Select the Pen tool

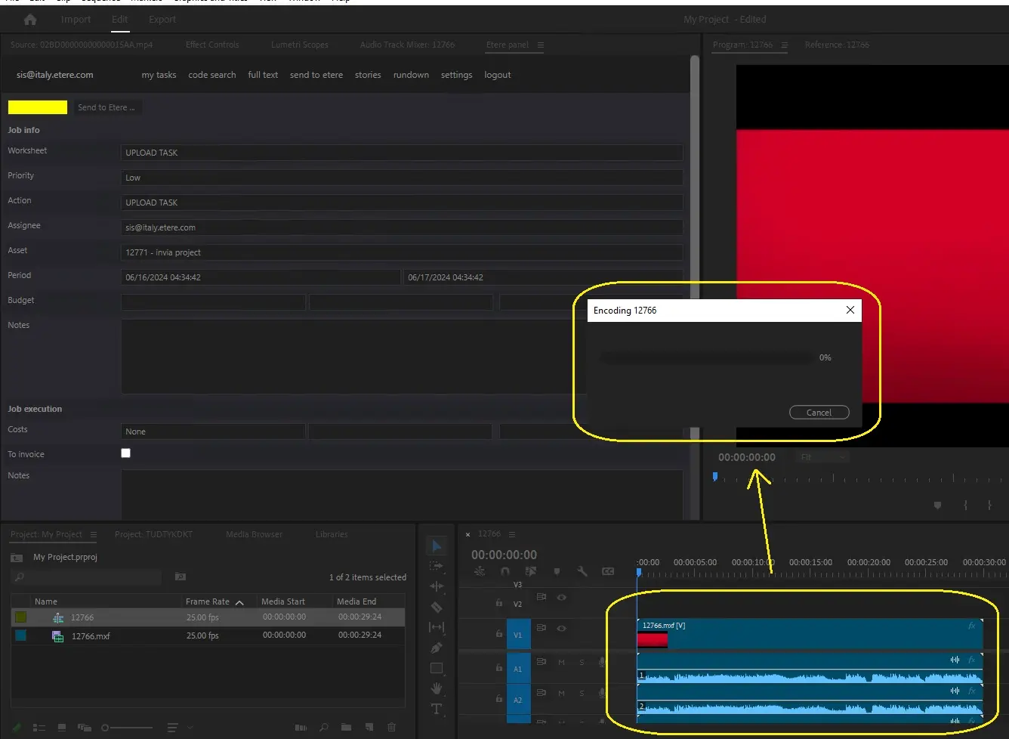[437, 648]
